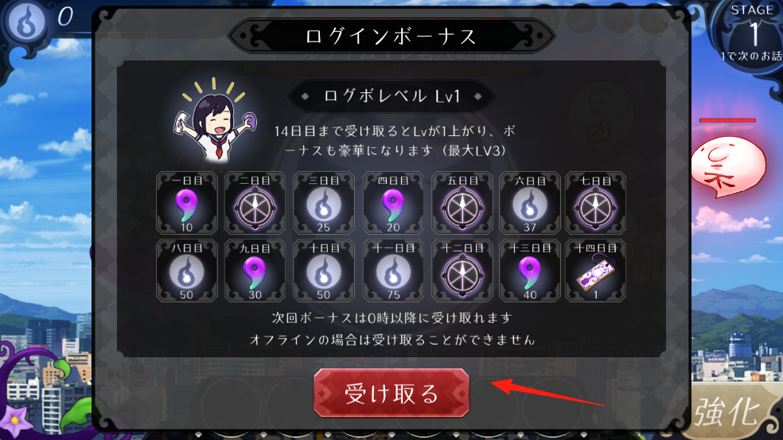This screenshot has width=783, height=440.
Task: Tap the red ghost enemy
Action: point(727,165)
